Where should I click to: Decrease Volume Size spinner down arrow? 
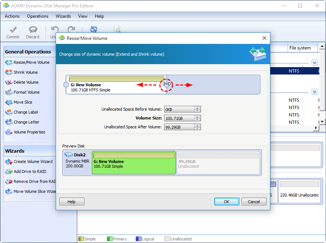coord(197,120)
